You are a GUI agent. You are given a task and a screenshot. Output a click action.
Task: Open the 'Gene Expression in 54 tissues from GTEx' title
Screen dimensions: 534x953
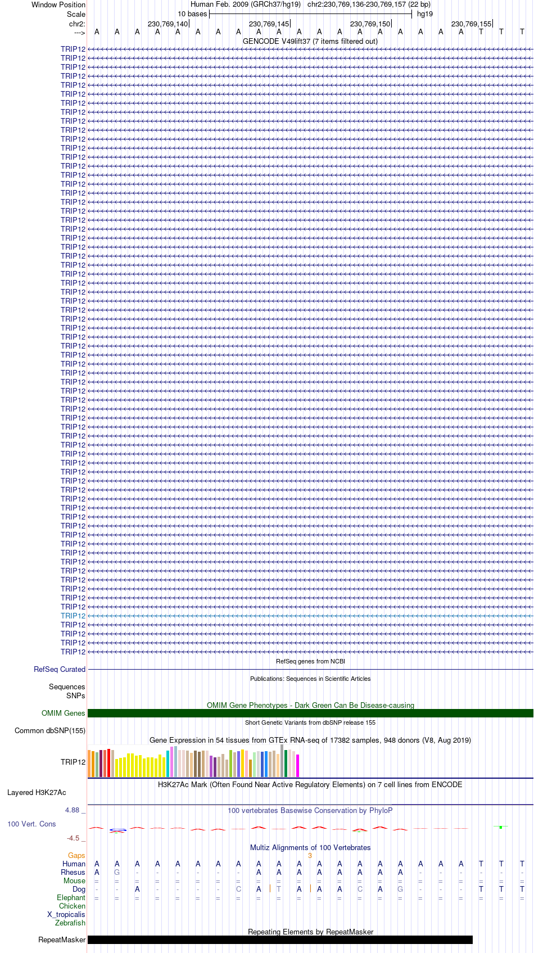(x=310, y=740)
